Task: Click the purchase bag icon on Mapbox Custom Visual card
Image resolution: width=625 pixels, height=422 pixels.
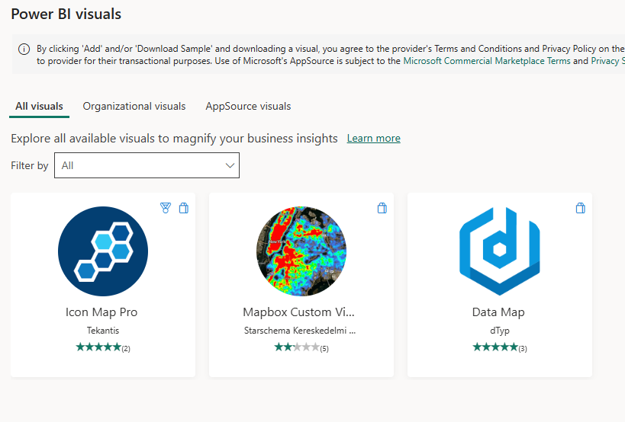Action: click(x=382, y=208)
